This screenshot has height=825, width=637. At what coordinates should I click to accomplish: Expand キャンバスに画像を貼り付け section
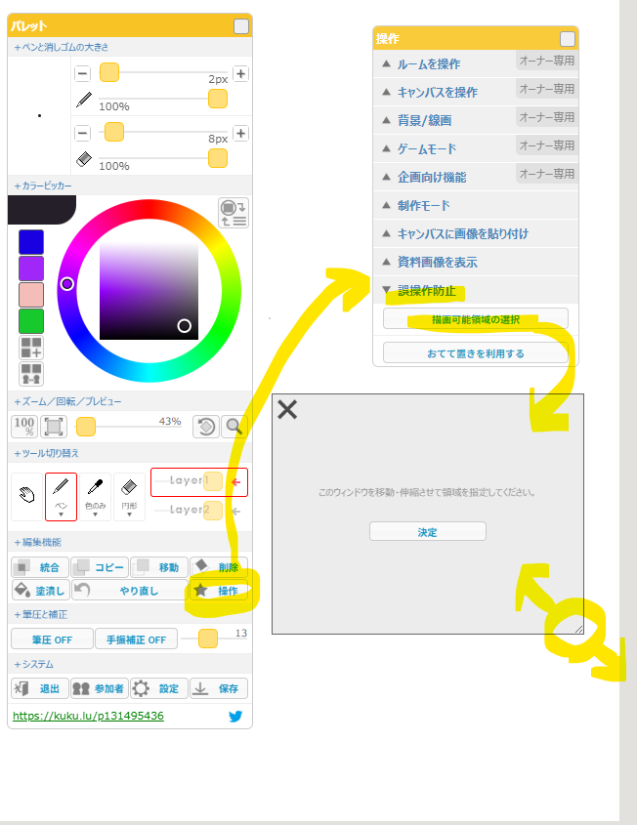point(476,233)
